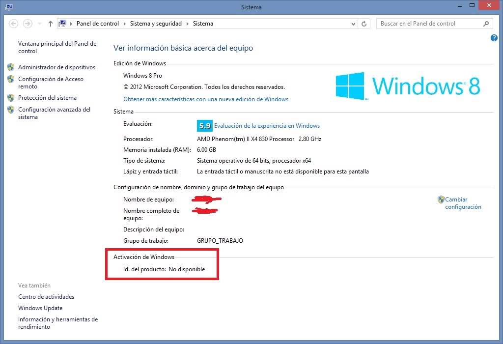Open the address bar history dropdown

353,24
